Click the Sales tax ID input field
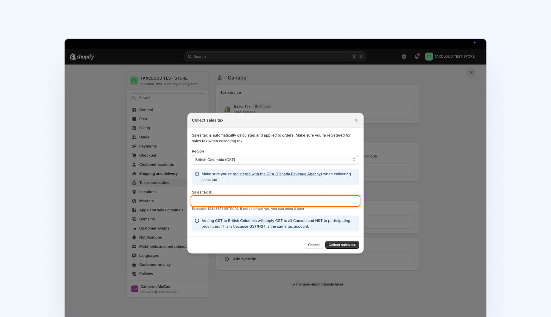The image size is (551, 317). point(275,201)
